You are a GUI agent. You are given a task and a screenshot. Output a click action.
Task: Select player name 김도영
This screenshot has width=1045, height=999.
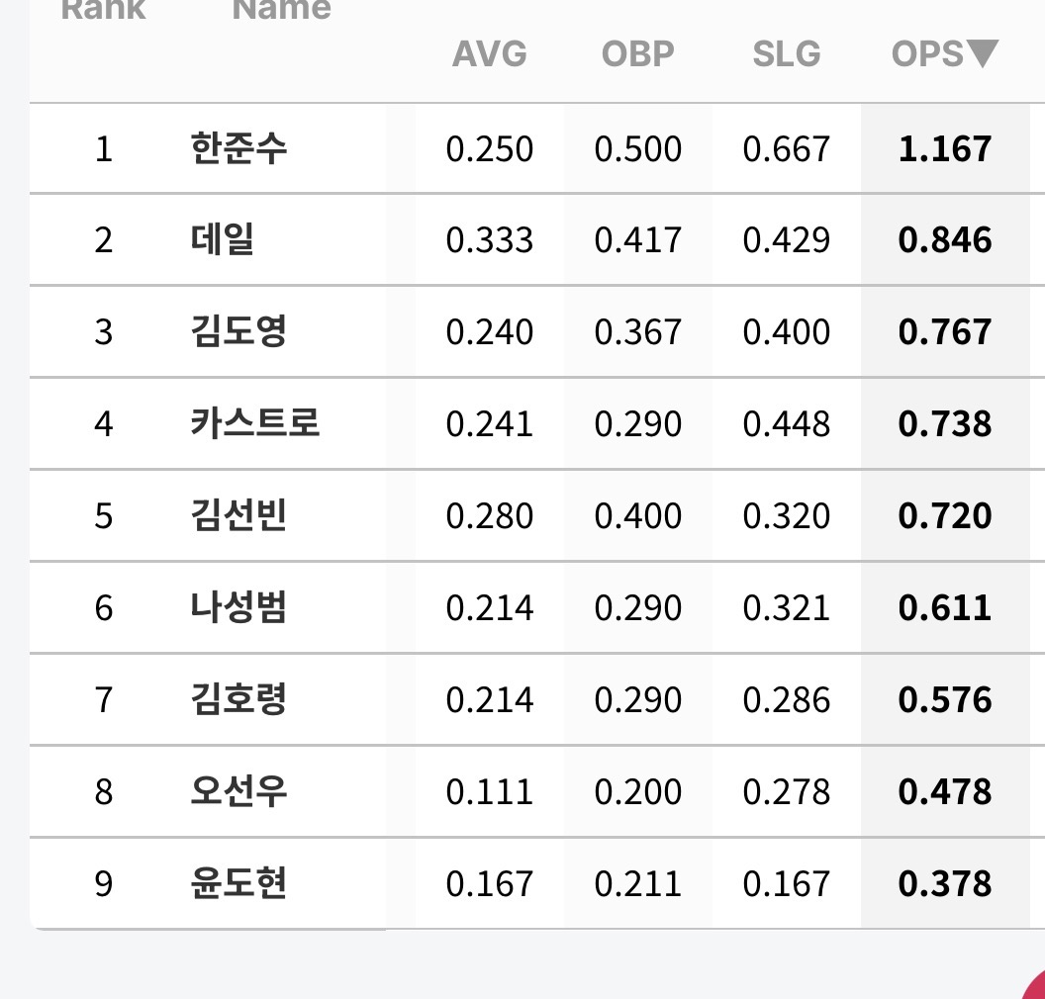(x=238, y=331)
